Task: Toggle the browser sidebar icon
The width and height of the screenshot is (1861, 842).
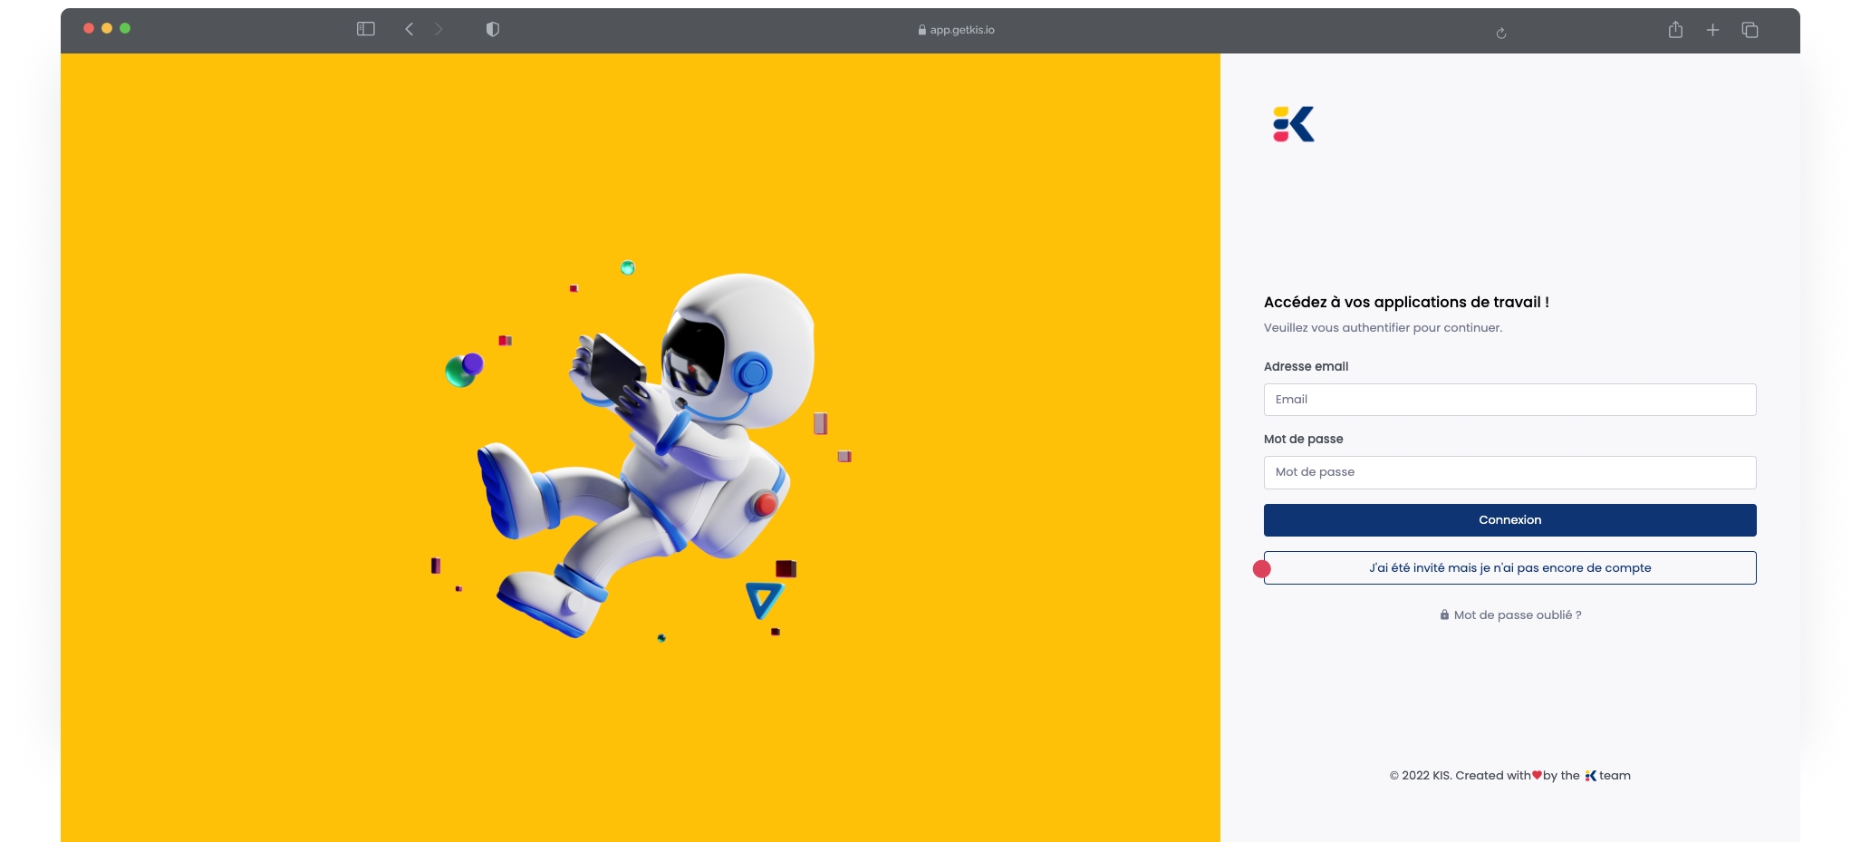Action: 366,29
